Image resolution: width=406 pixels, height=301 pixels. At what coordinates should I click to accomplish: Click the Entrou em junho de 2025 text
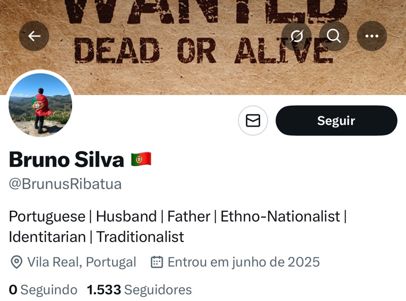click(x=244, y=262)
